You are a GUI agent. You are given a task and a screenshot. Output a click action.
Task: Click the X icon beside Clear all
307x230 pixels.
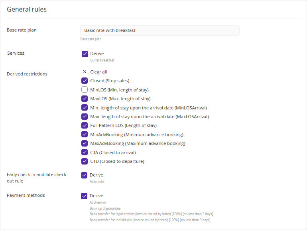pyautogui.click(x=85, y=72)
